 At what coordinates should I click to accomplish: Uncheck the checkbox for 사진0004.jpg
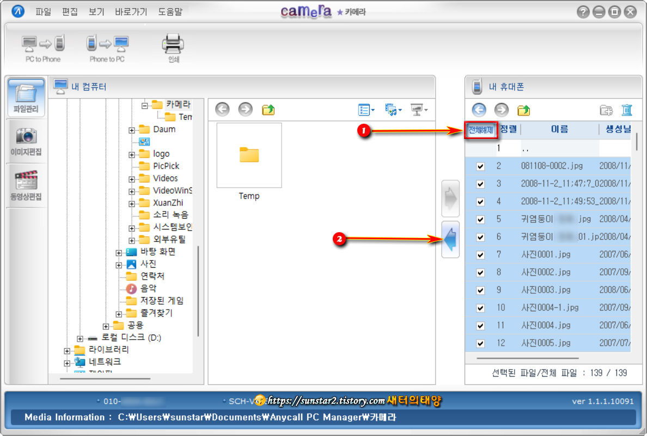coord(480,326)
